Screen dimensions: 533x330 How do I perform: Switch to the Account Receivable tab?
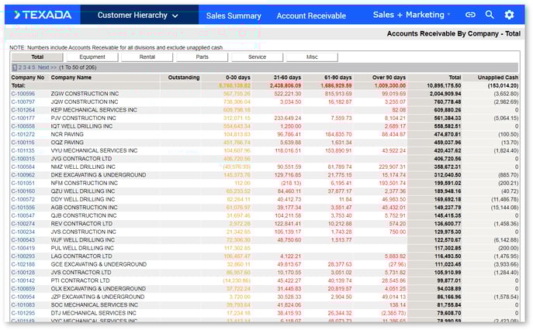point(311,15)
